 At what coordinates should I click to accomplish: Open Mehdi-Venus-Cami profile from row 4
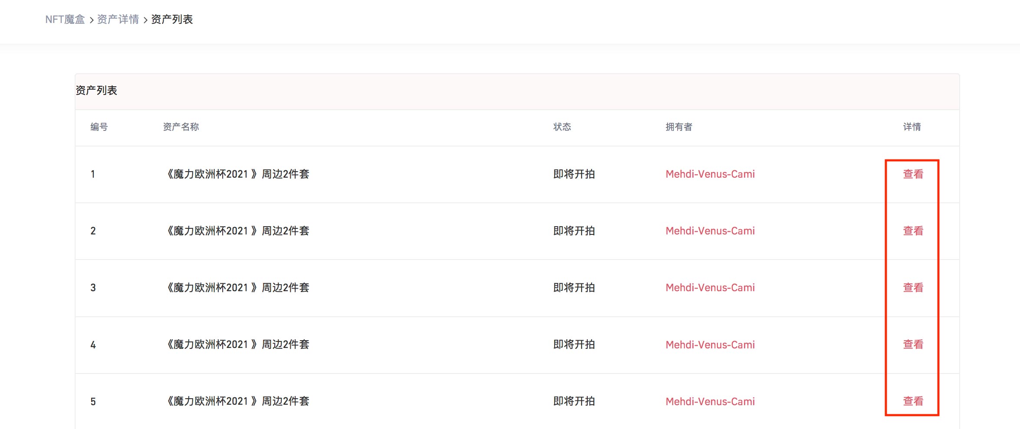tap(710, 345)
